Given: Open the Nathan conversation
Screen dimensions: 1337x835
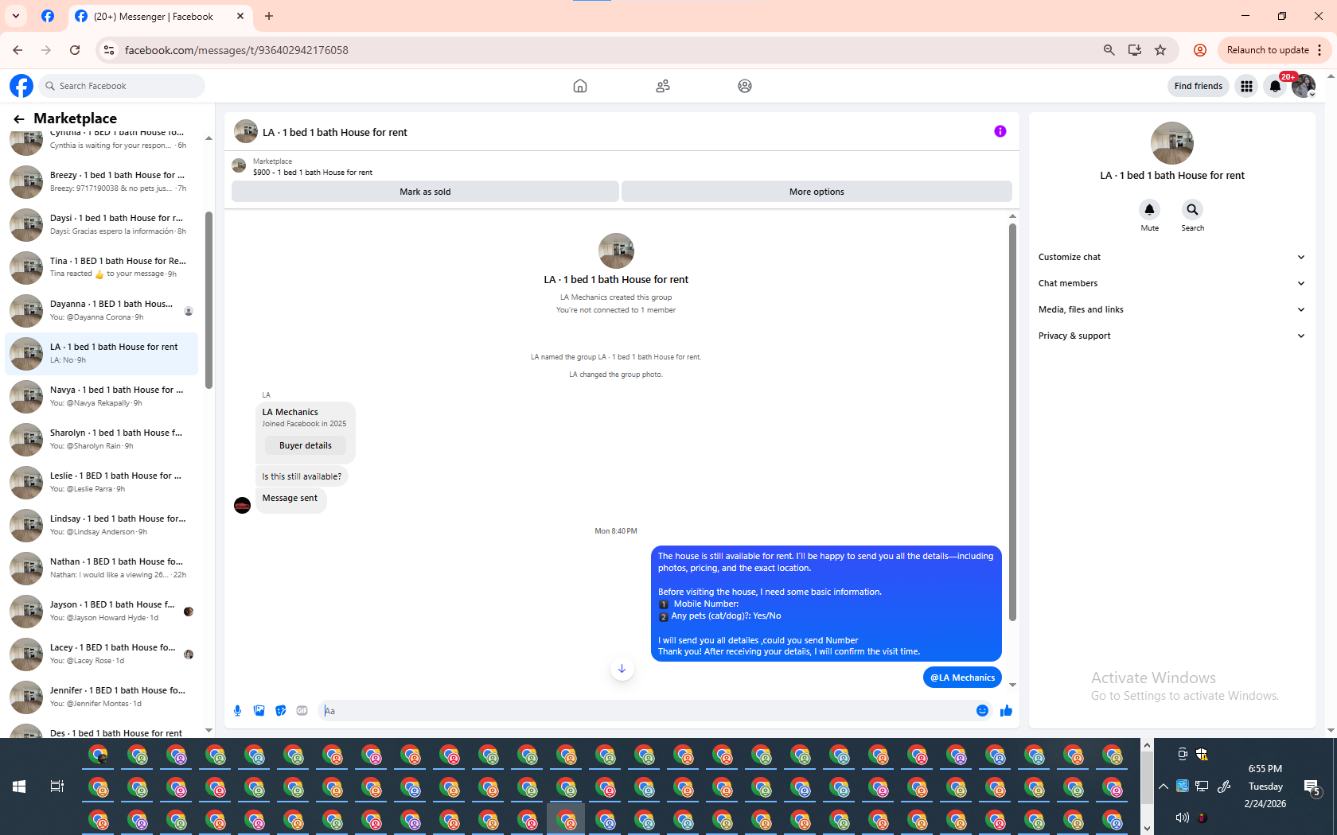Looking at the screenshot, I should tap(102, 569).
